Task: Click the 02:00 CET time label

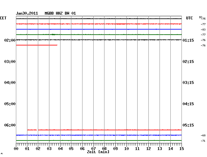Action: [10, 40]
